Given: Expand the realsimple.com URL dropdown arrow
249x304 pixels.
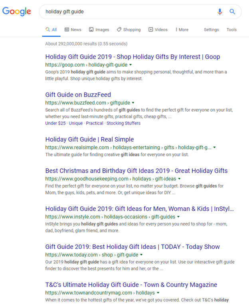Looking at the screenshot, I should [214, 147].
